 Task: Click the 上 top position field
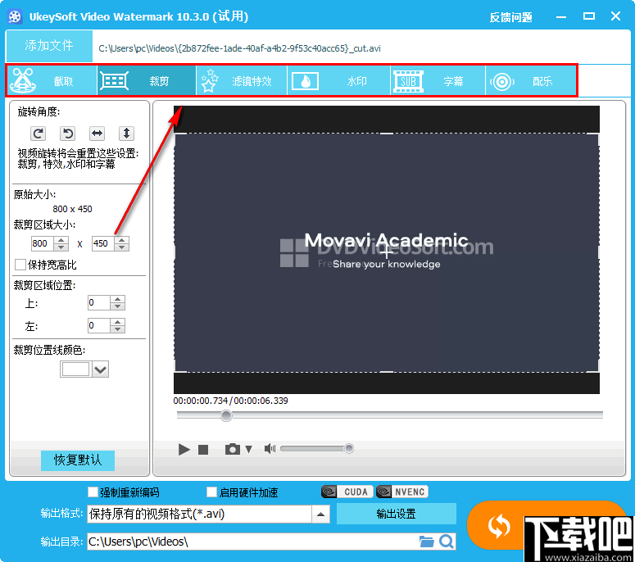point(99,302)
